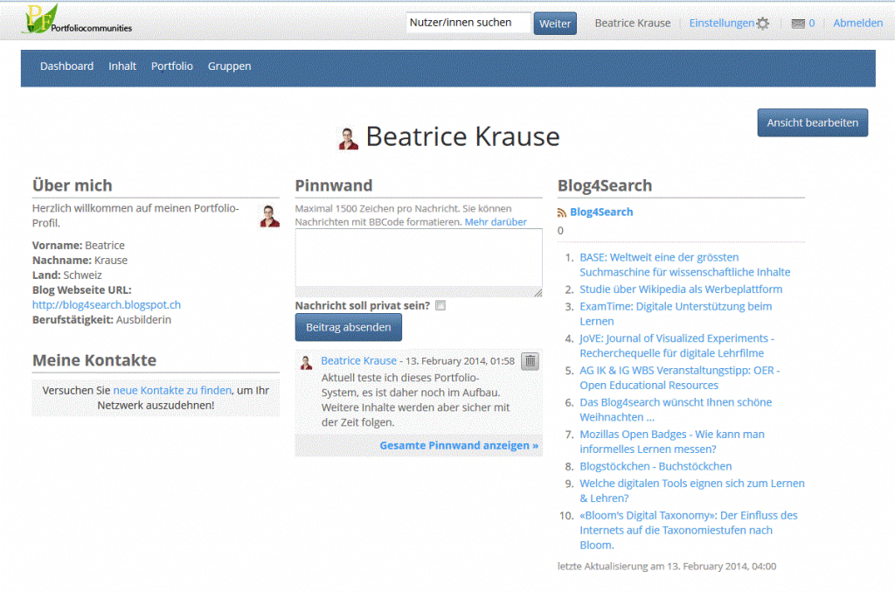Submit post with Beitrag absenden
Screen dimensions: 895x592
[x=348, y=328]
